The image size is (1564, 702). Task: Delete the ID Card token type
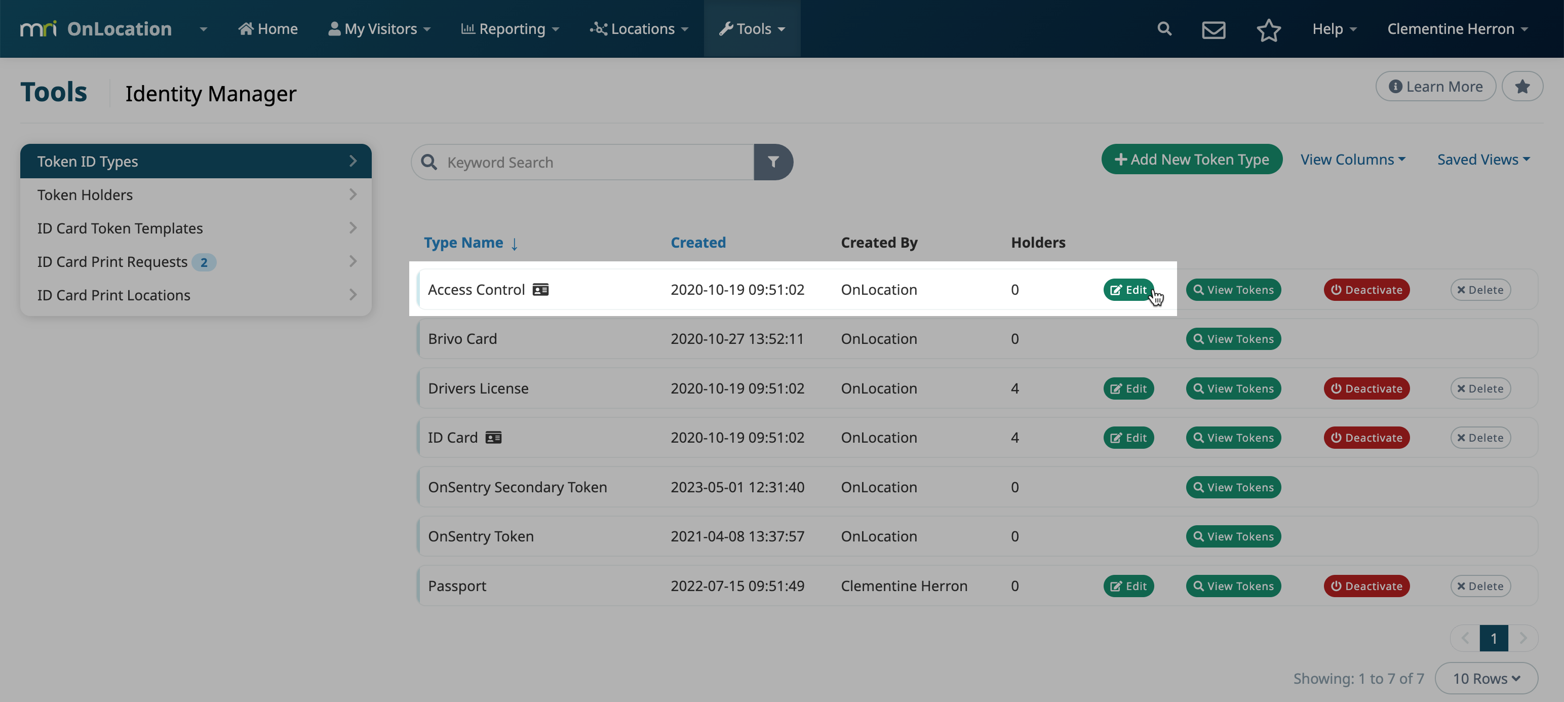click(1480, 437)
